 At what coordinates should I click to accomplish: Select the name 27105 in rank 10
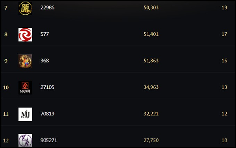point(48,87)
